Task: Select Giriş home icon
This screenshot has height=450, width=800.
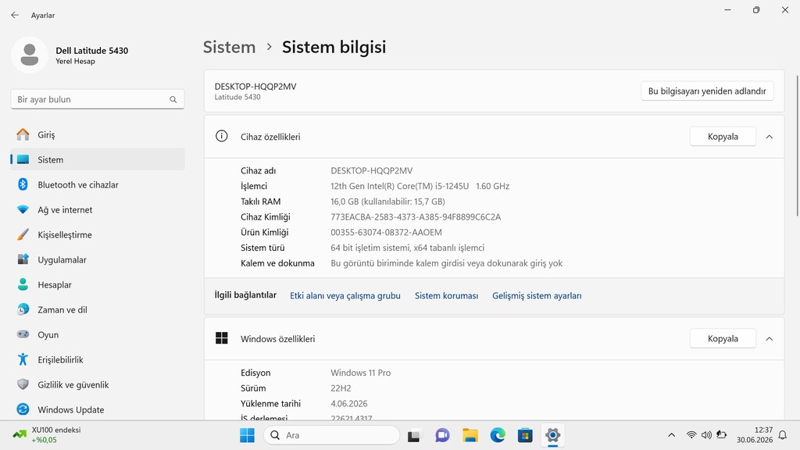Action: pos(23,134)
